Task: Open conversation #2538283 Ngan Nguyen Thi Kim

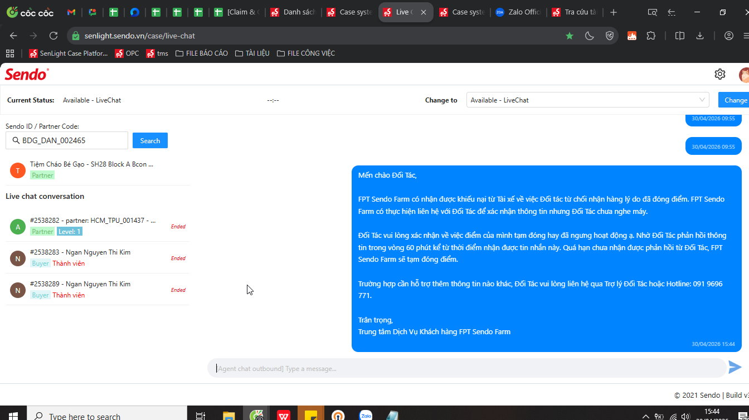Action: click(98, 257)
